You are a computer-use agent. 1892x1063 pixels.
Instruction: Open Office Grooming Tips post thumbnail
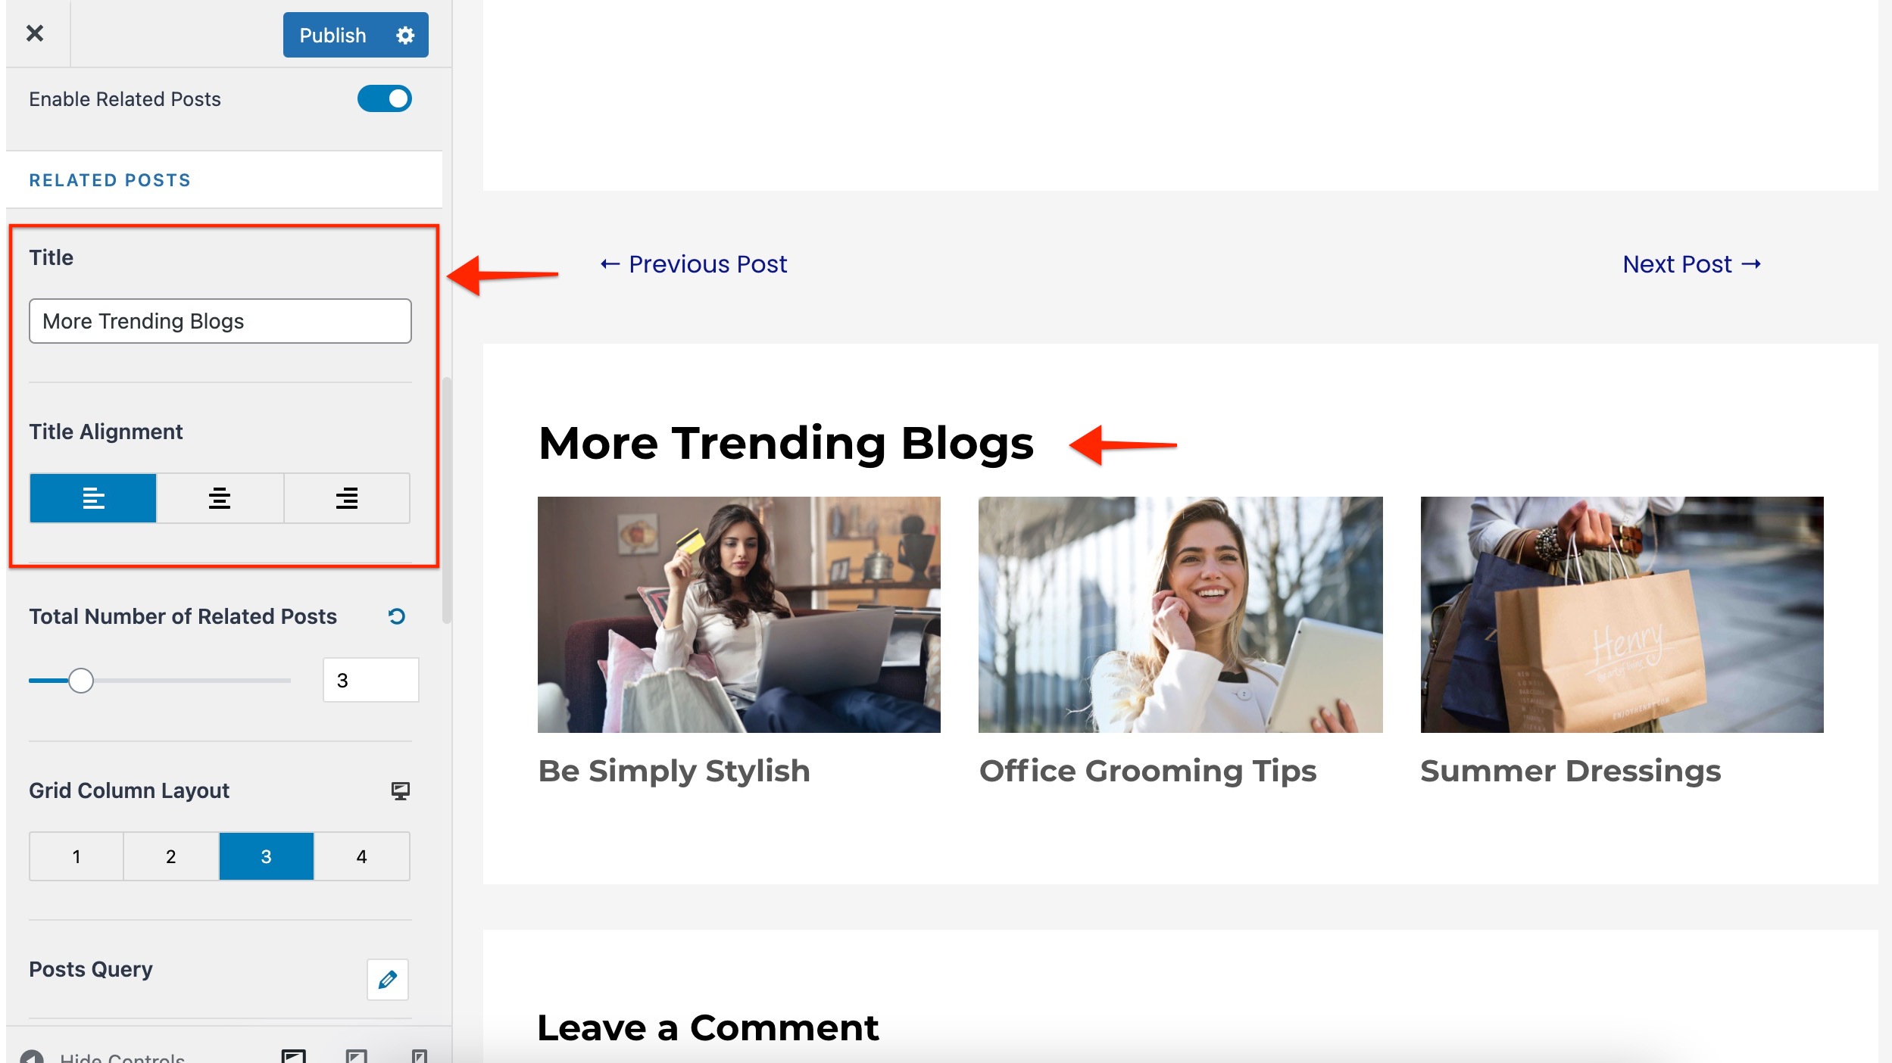click(x=1180, y=614)
